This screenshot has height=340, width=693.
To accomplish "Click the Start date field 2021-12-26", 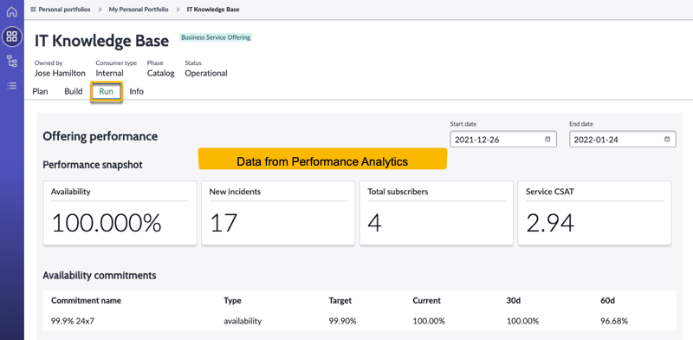I will (503, 139).
